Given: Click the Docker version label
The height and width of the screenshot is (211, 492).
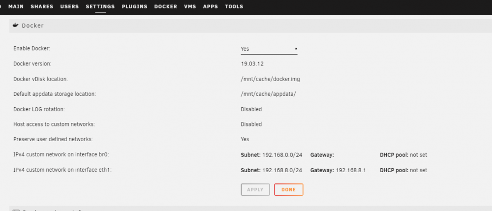Looking at the screenshot, I should [x=32, y=64].
